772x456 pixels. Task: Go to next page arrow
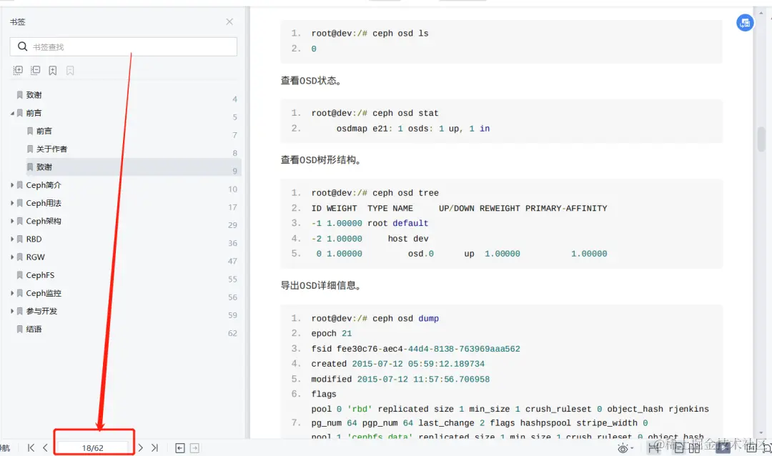[141, 447]
